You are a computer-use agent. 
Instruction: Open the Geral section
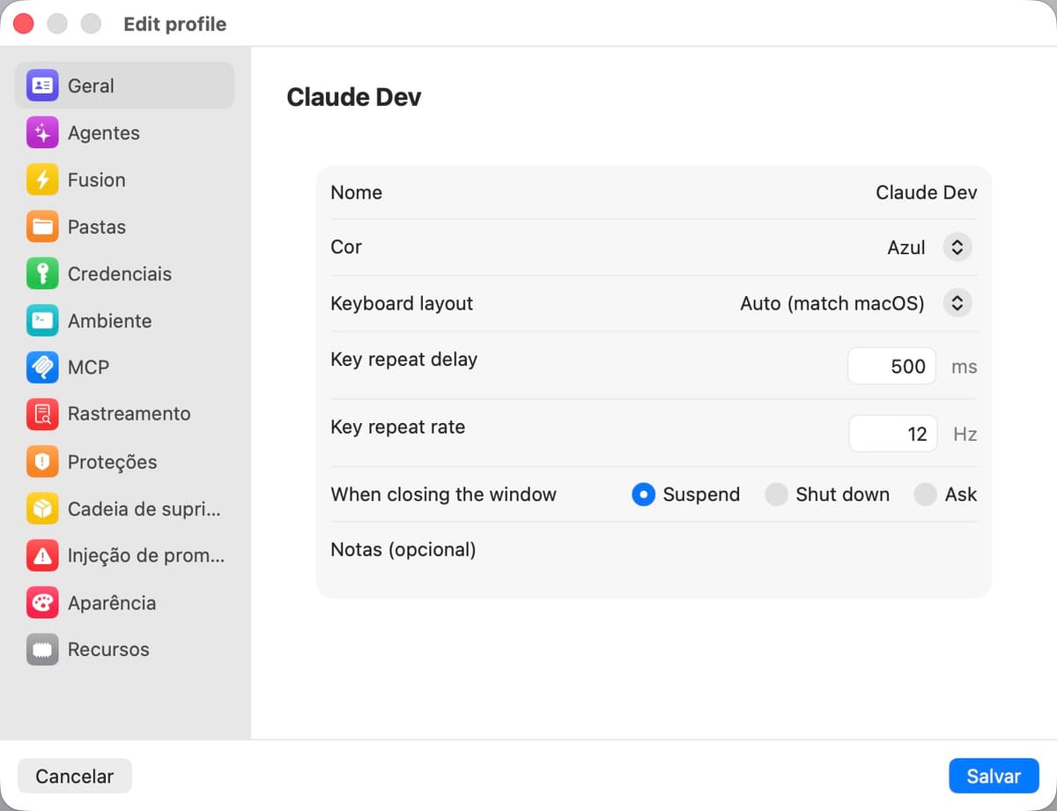tap(125, 86)
